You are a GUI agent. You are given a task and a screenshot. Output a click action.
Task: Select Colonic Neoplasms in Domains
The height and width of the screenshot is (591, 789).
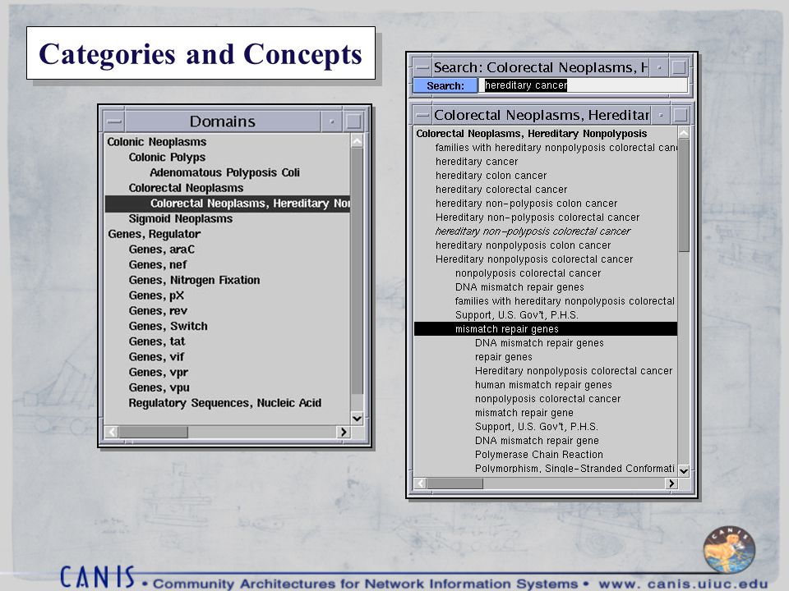pyautogui.click(x=156, y=142)
